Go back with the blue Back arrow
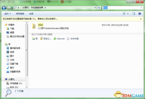This screenshot has height=99, width=145. (4, 8)
